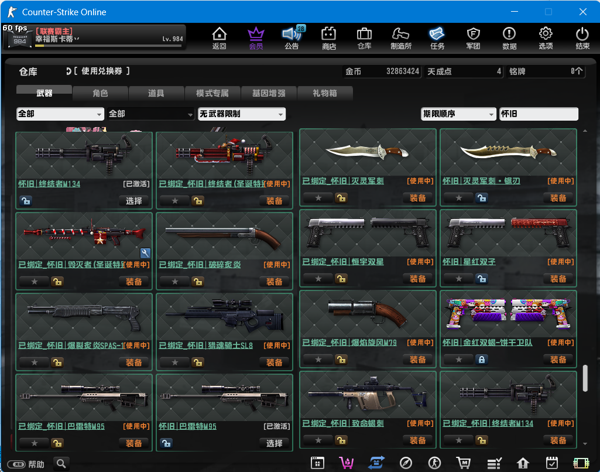Go back using the 返回 home icon

click(x=220, y=38)
